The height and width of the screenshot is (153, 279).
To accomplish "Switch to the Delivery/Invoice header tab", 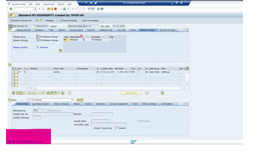I will tap(24, 30).
